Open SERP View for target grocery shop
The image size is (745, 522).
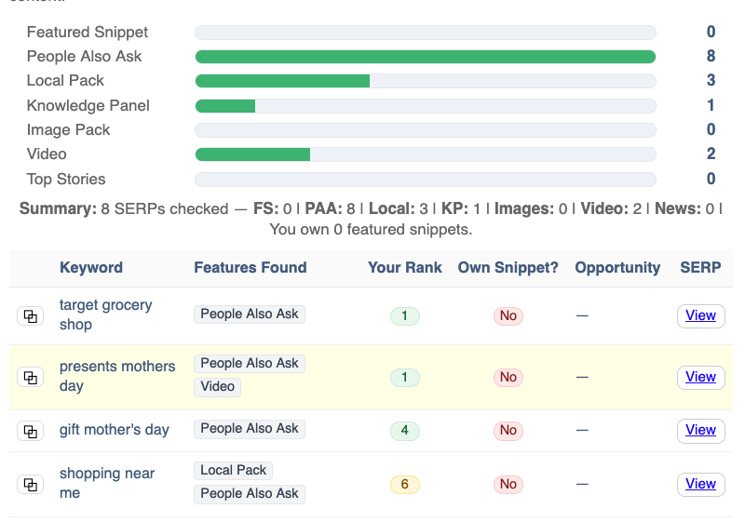(x=700, y=315)
